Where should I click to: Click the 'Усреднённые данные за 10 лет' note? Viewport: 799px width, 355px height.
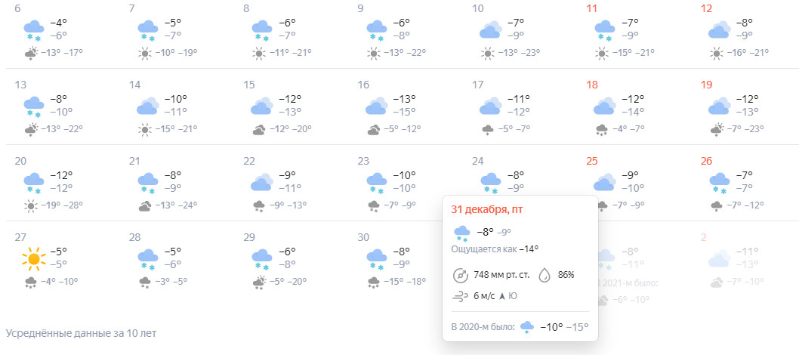81,333
